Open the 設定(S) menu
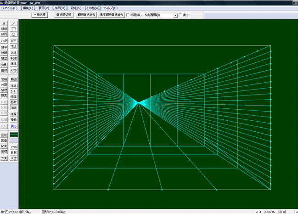The height and width of the screenshot is (214, 298). (76, 8)
